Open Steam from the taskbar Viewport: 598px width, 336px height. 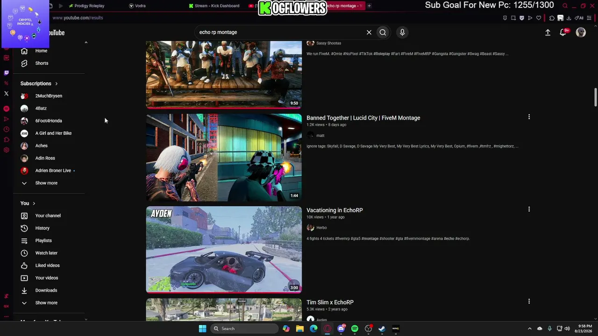pos(382,329)
